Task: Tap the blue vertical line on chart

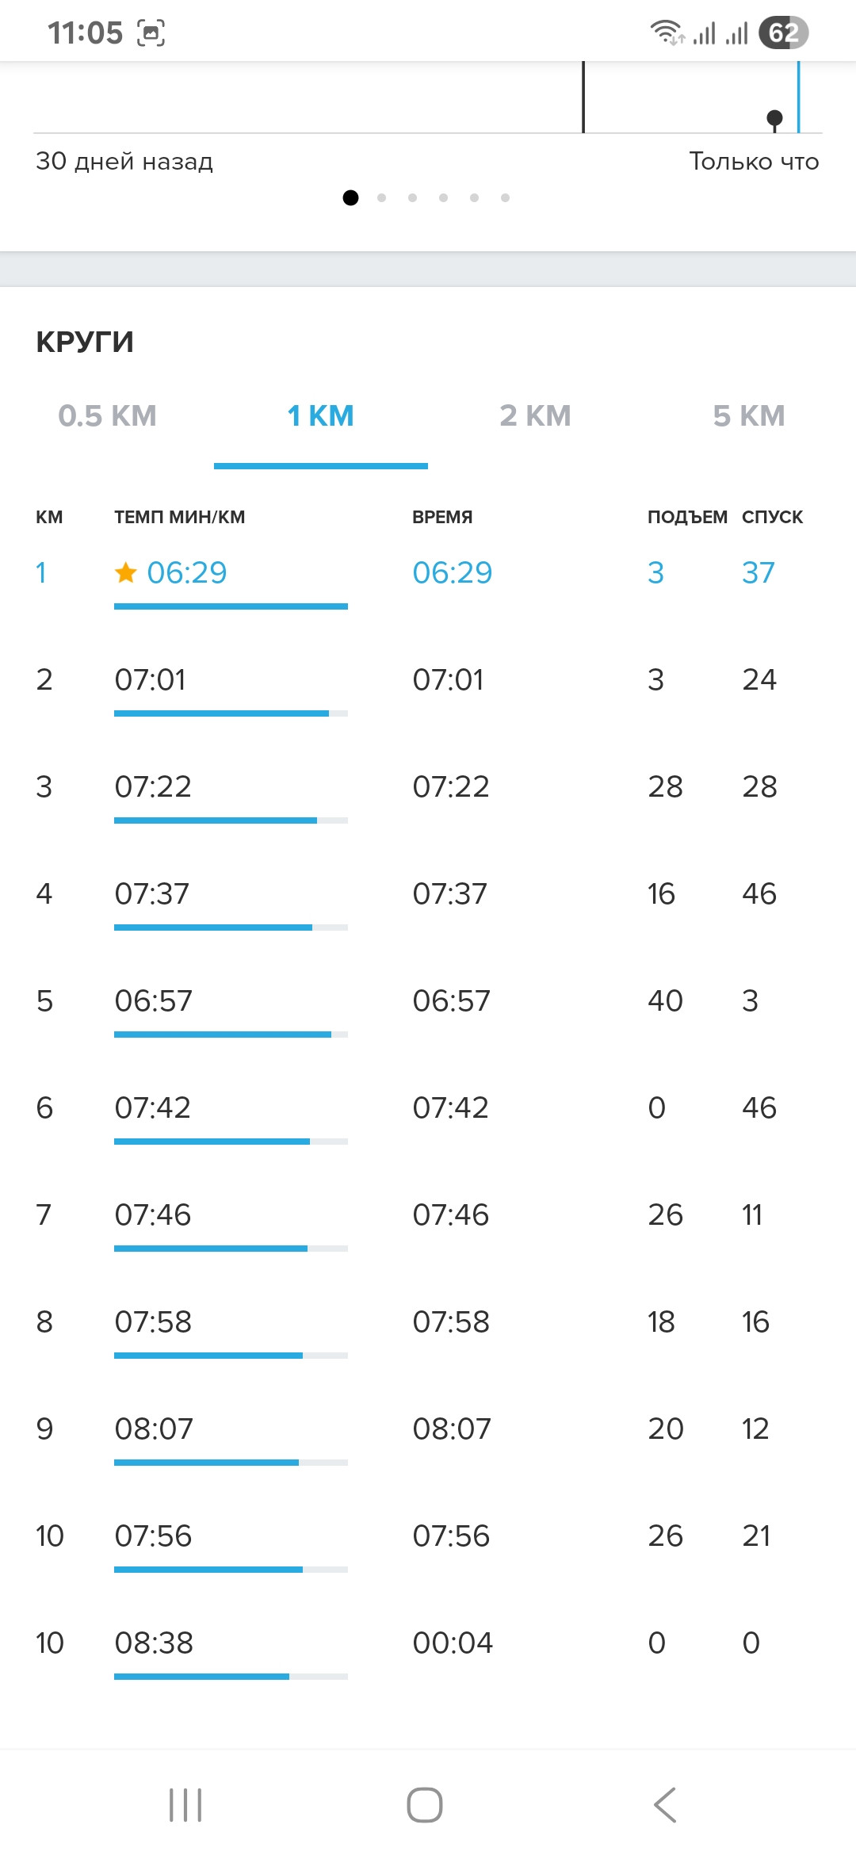Action: 798,97
